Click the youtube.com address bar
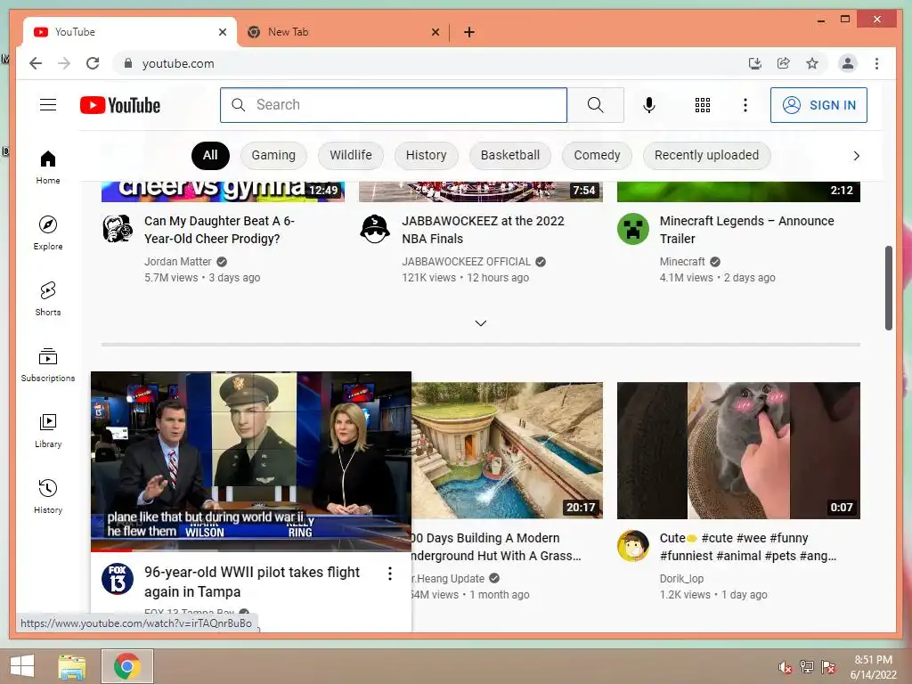This screenshot has height=684, width=912. [430, 63]
